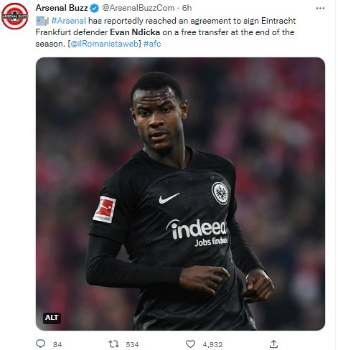The image size is (338, 350).
Task: Click the tweet body text to open it
Action: [166, 32]
